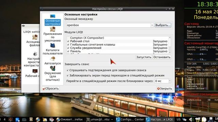Click the openbox window manager field

click(108, 25)
